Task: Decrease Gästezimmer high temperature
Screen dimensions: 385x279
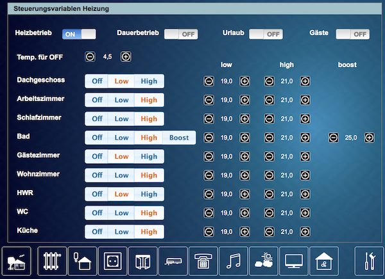Action: pyautogui.click(x=269, y=156)
